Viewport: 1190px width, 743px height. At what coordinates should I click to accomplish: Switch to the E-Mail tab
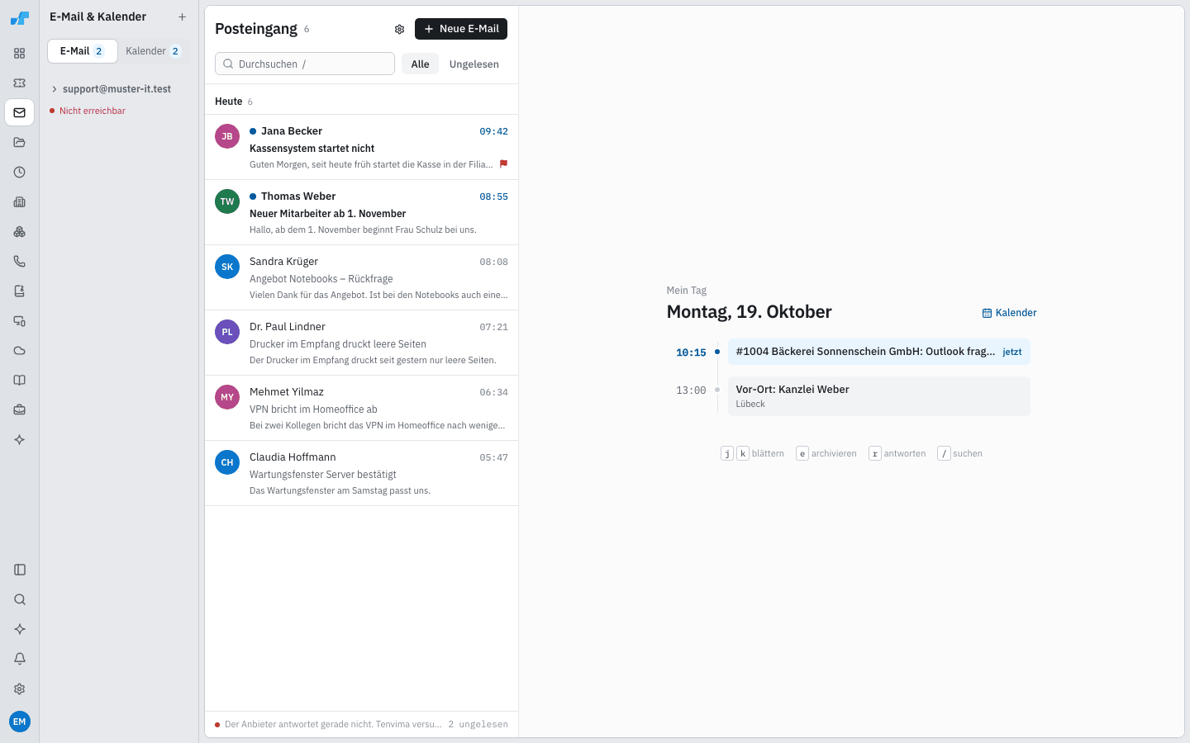[x=83, y=51]
